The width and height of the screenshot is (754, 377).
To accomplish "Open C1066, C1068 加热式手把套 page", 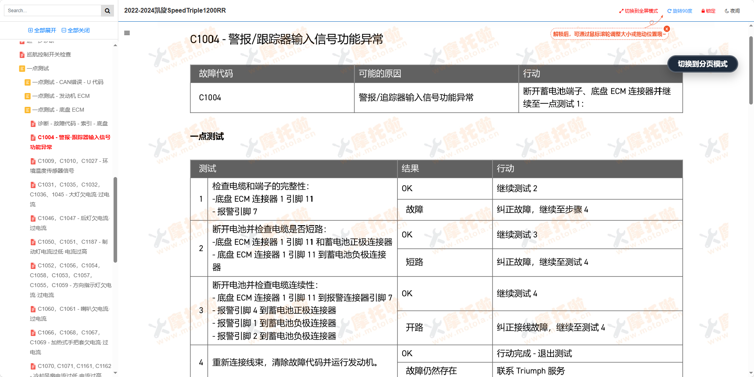I will [69, 342].
